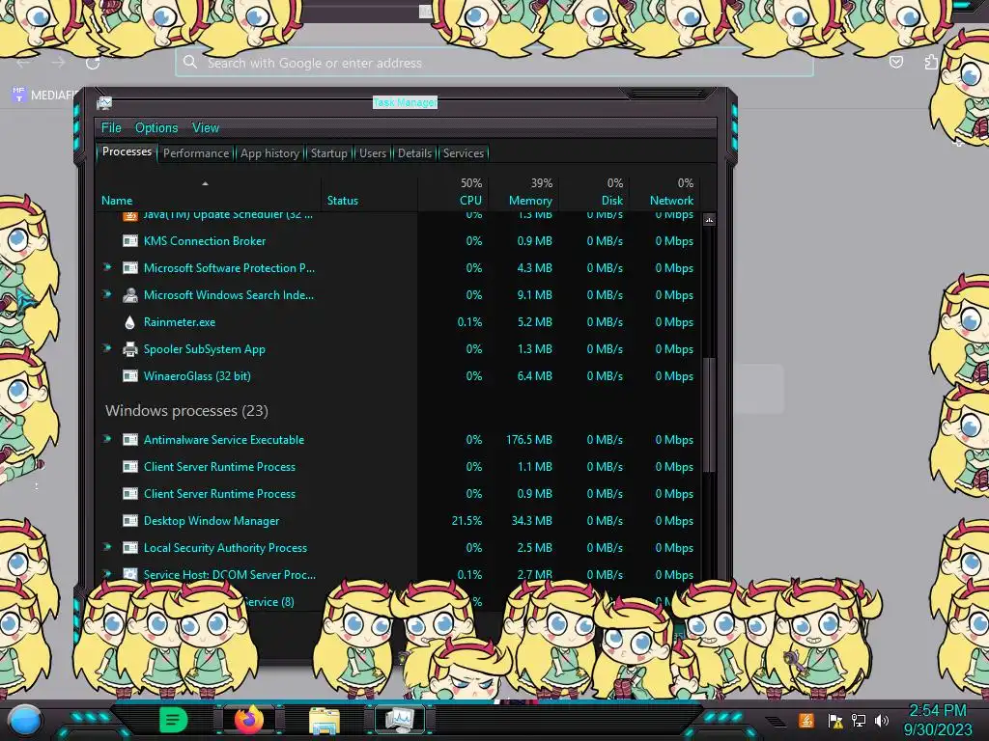Open the green notes app on taskbar
Screen dimensions: 989x741
click(x=173, y=720)
